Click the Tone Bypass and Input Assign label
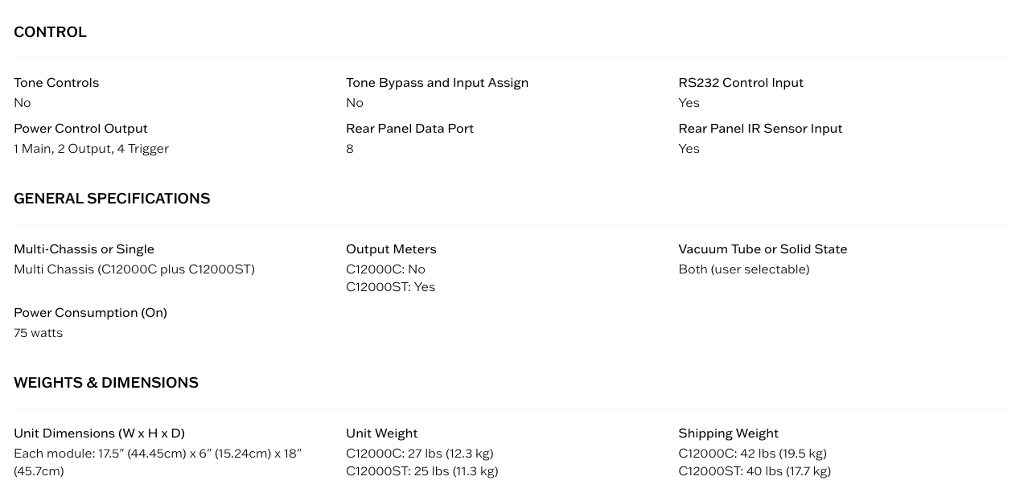The width and height of the screenshot is (1024, 497). pyautogui.click(x=437, y=83)
